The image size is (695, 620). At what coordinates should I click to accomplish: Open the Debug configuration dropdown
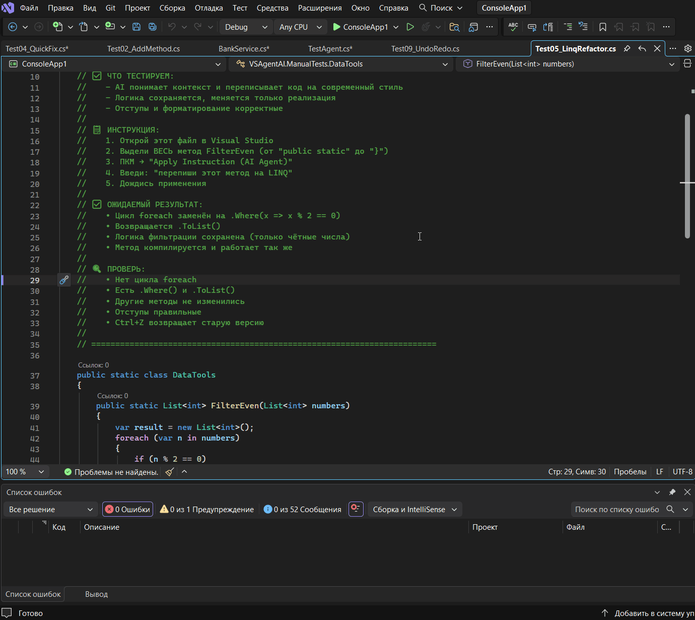point(246,27)
